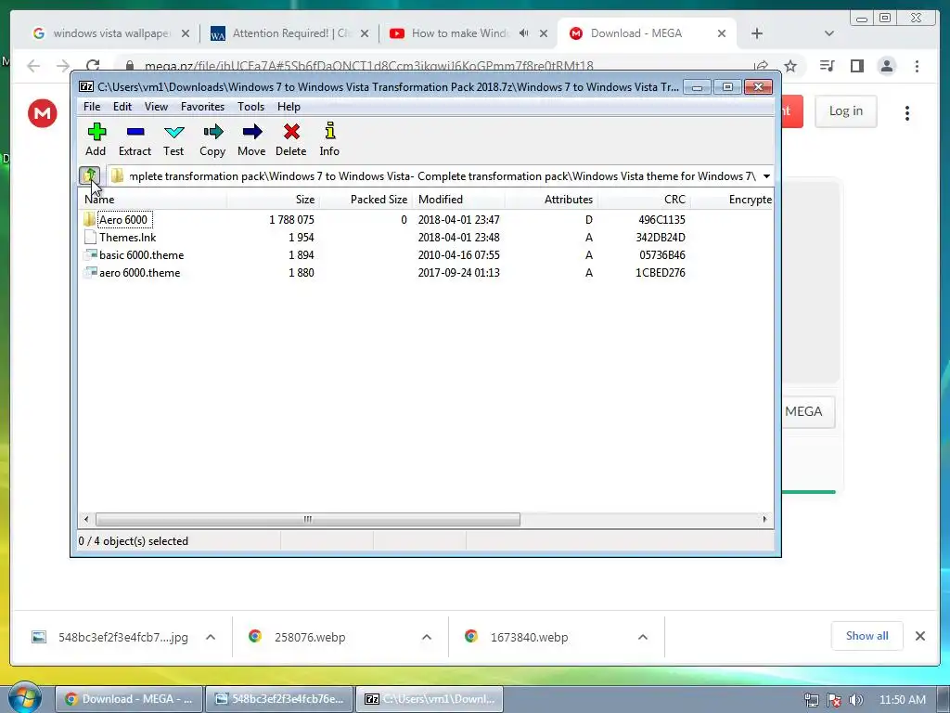Open 7-Zip Tools menu
Screen dimensions: 950x713
pos(250,107)
